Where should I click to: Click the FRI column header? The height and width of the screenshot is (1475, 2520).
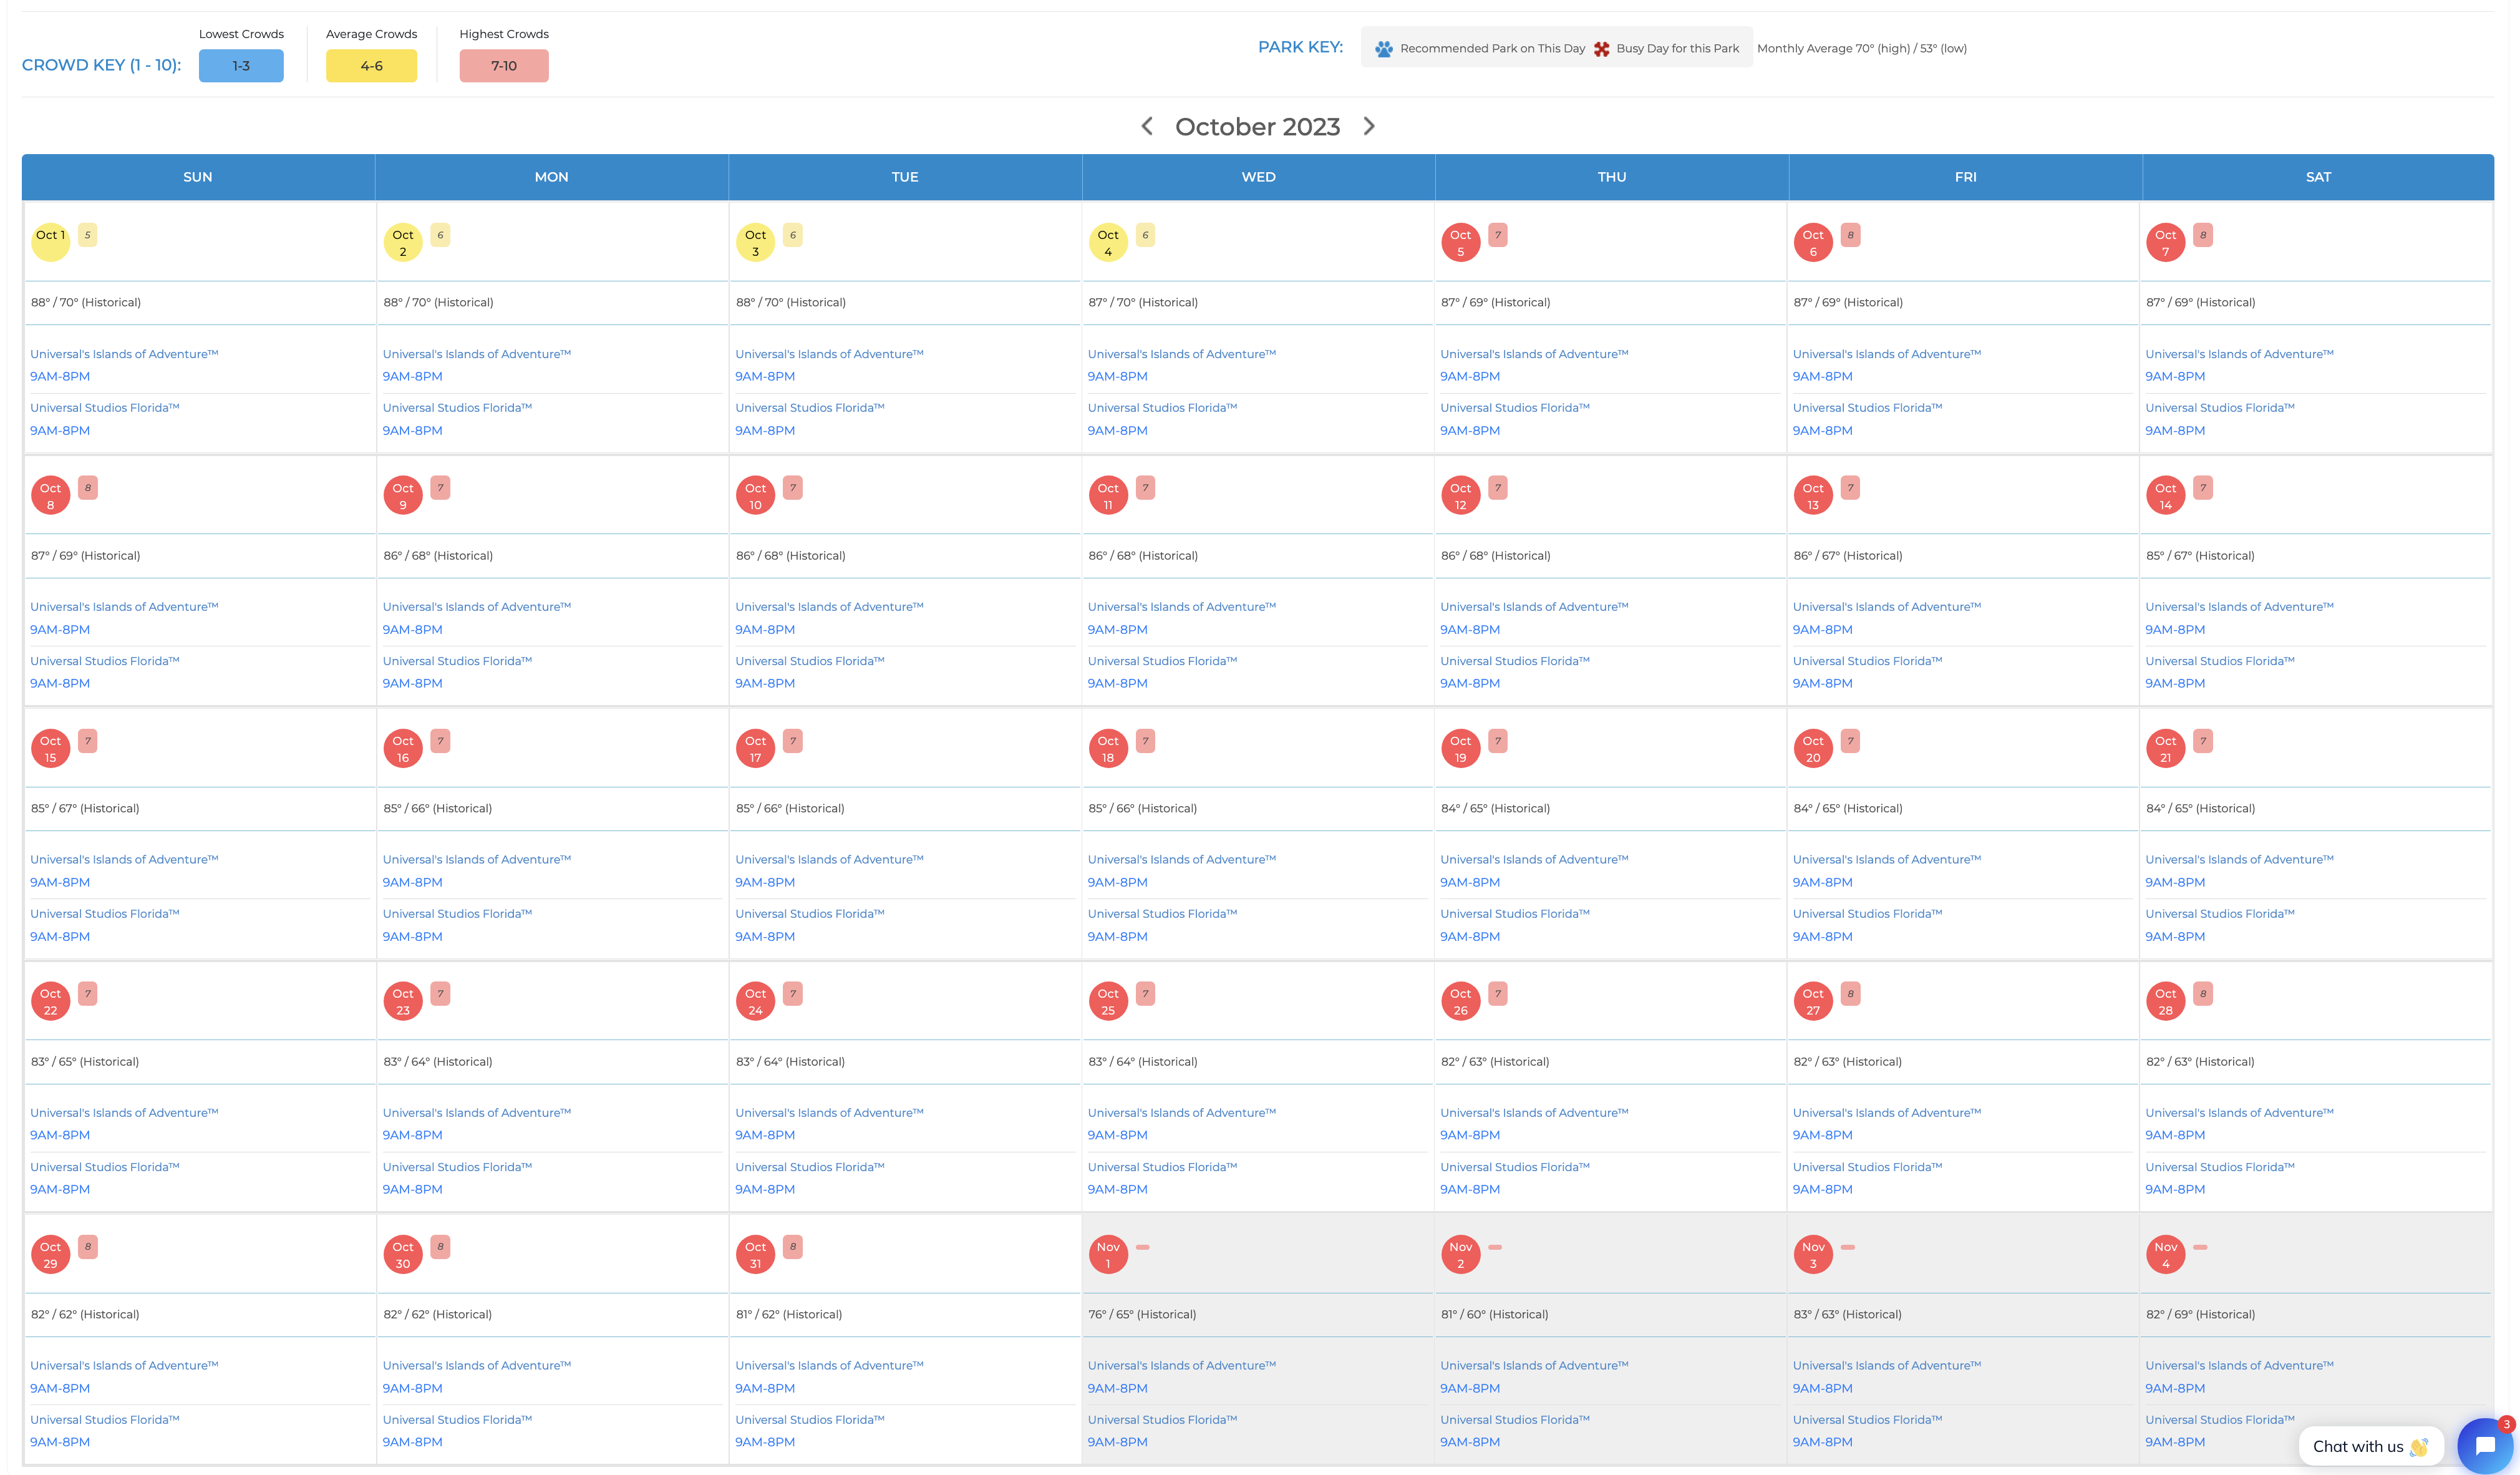tap(1965, 177)
